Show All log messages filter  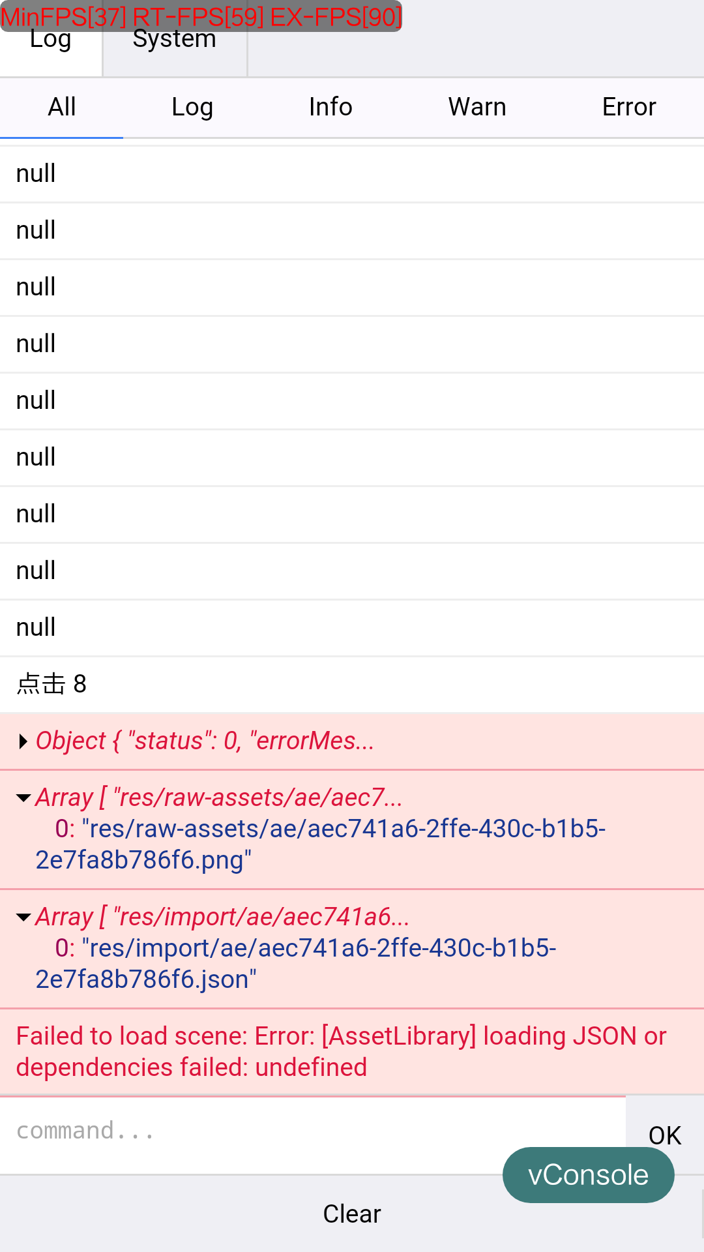pyautogui.click(x=62, y=108)
